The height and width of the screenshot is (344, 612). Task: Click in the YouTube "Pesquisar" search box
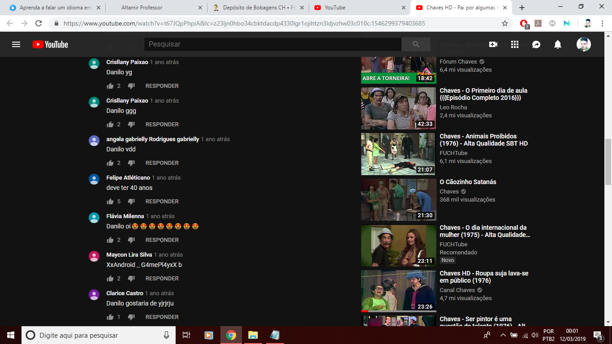[x=272, y=44]
